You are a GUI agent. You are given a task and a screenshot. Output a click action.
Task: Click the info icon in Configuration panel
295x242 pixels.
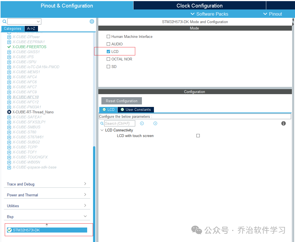click(x=283, y=123)
